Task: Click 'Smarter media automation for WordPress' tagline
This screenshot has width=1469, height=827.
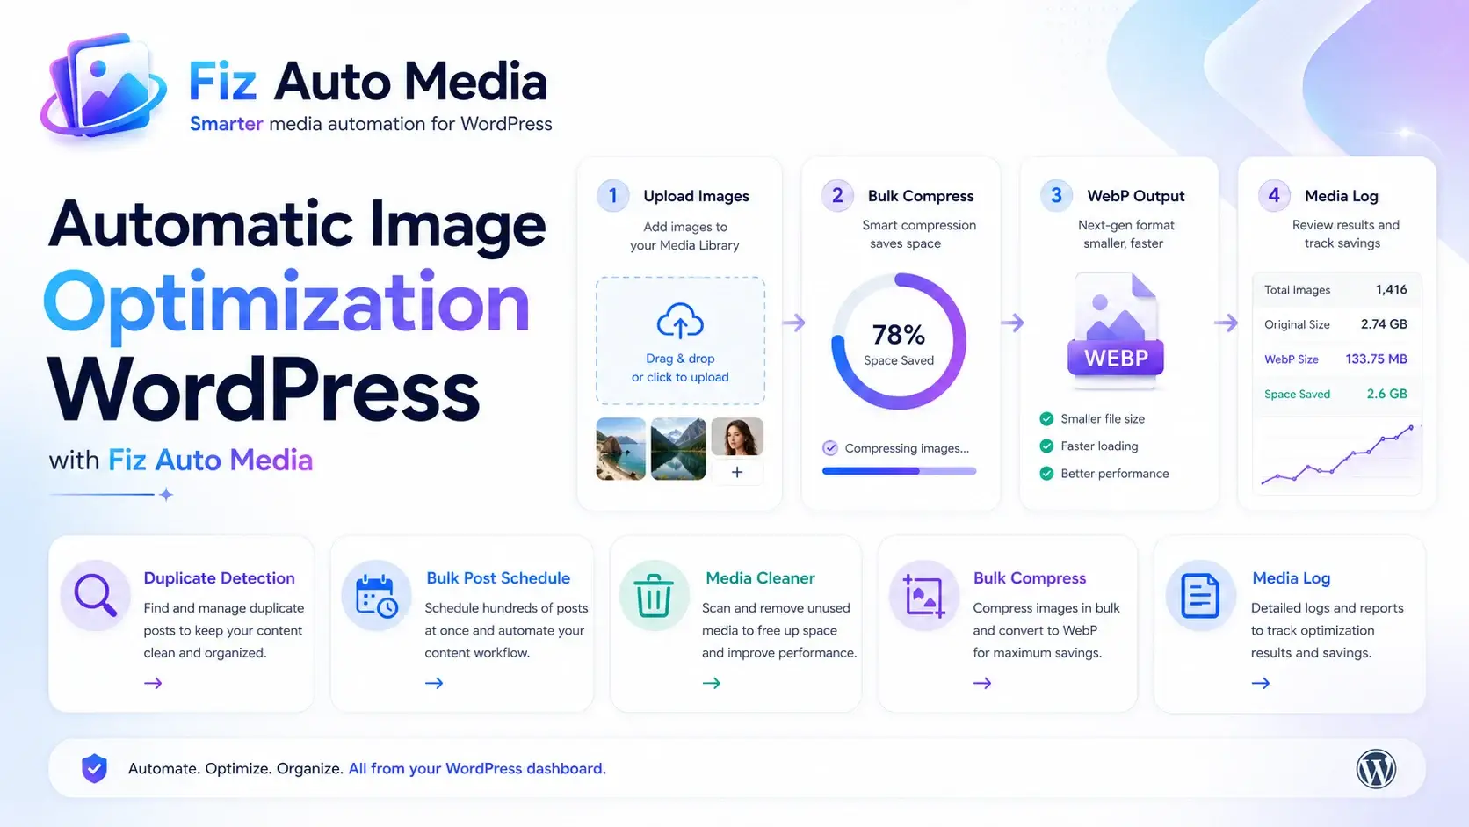Action: pos(371,124)
